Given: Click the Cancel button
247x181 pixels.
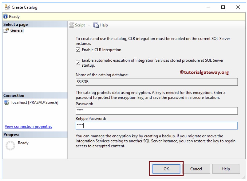Looking at the screenshot, I should [x=196, y=169].
